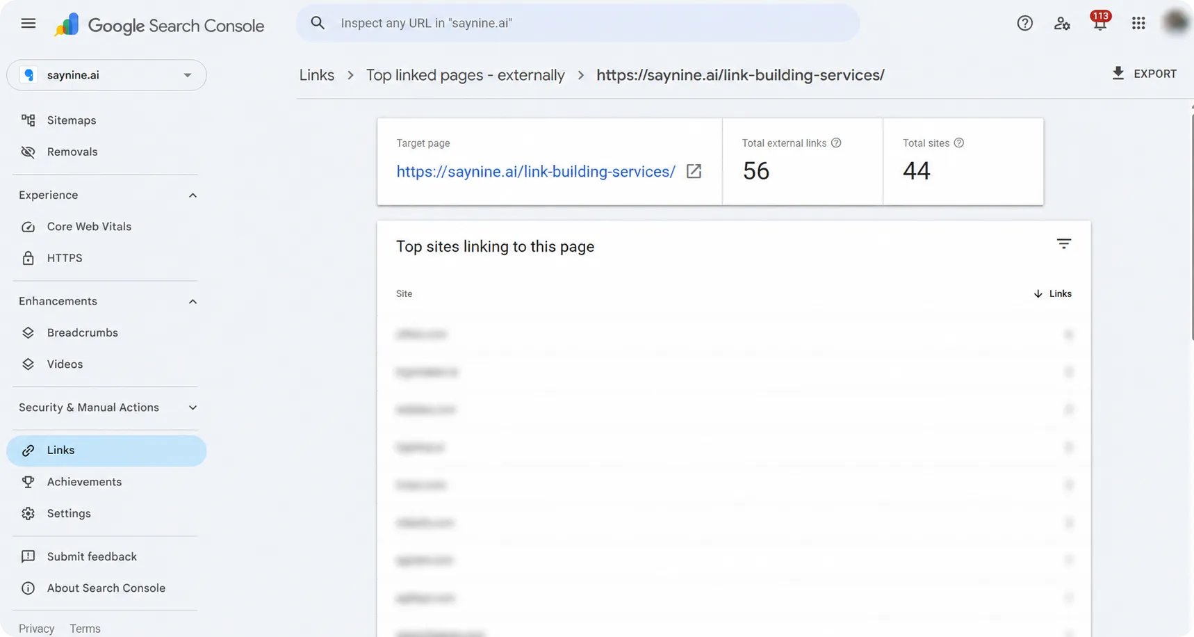Go to Links breadcrumb
This screenshot has height=637, width=1194.
[x=317, y=75]
